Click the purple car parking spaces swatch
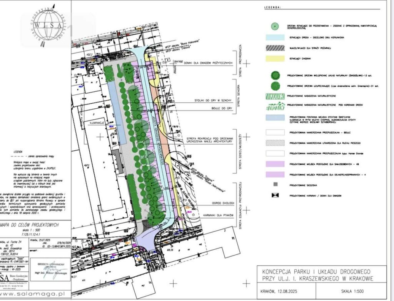 pyautogui.click(x=275, y=164)
